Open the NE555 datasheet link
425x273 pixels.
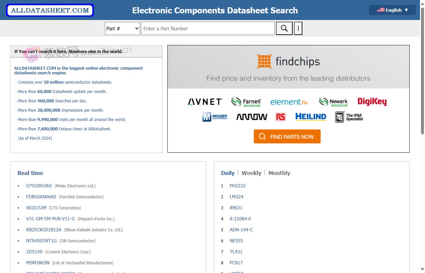pos(236,240)
